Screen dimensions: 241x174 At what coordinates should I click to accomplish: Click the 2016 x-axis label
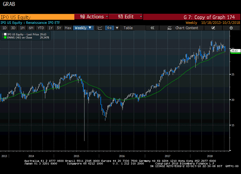tap(122, 156)
